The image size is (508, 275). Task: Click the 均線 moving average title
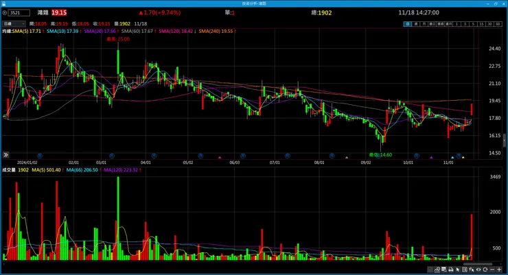coord(7,32)
